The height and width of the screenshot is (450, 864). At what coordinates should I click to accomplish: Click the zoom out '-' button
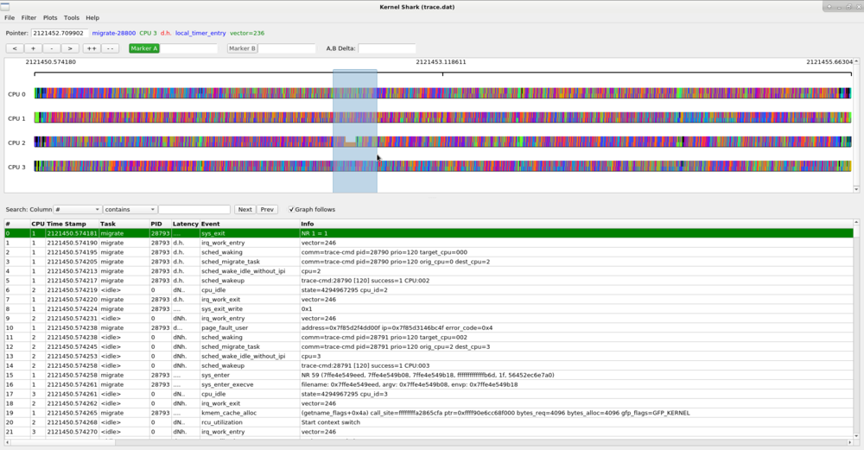click(x=51, y=48)
